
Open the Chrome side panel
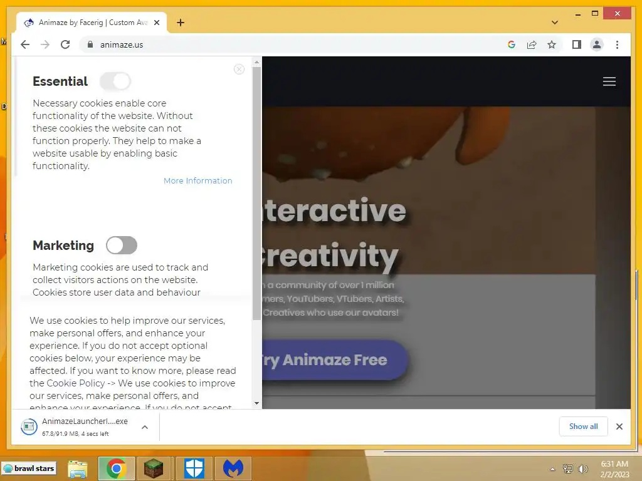click(577, 44)
